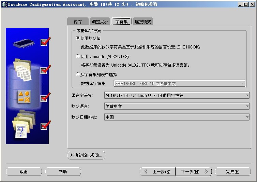257x182 pixels.
Task: Click the checkmark beside the documents icon
Action: (x=46, y=69)
